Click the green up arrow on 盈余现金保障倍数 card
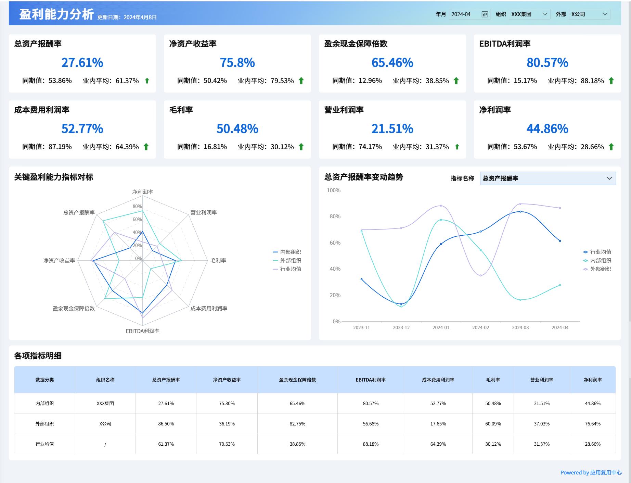This screenshot has height=483, width=631. click(x=456, y=81)
